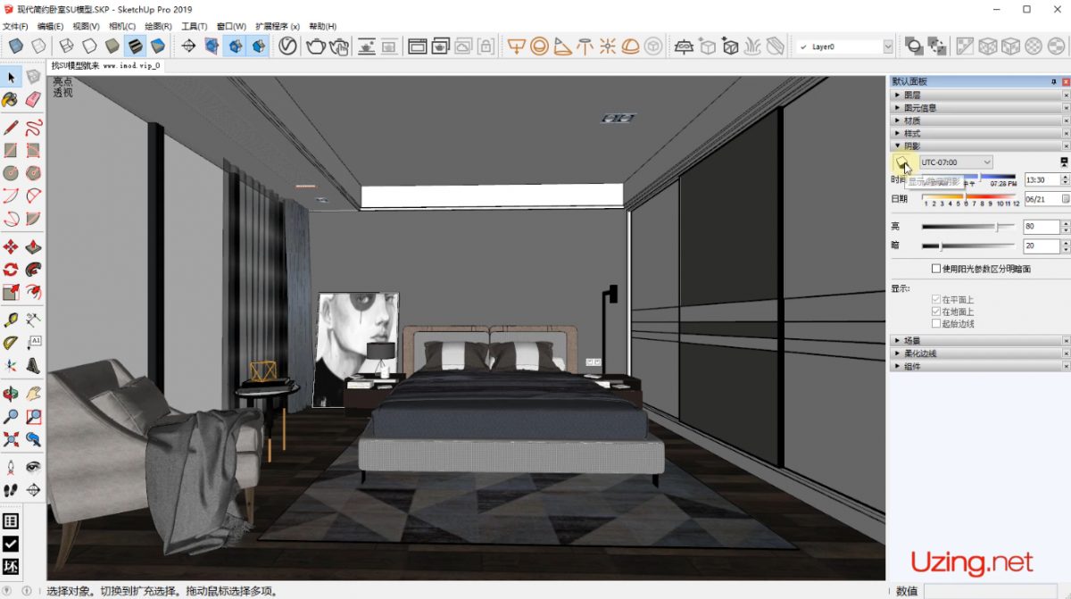Adjust the 亮 light slider
This screenshot has height=599, width=1071.
[x=997, y=227]
